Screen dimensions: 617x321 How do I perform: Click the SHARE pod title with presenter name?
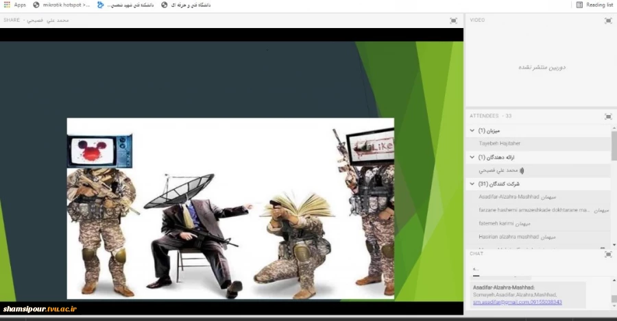coord(36,20)
